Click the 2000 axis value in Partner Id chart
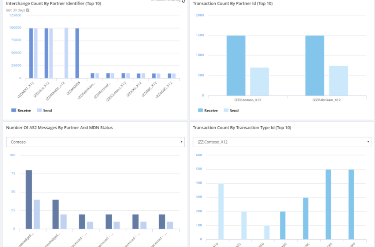 pyautogui.click(x=200, y=15)
